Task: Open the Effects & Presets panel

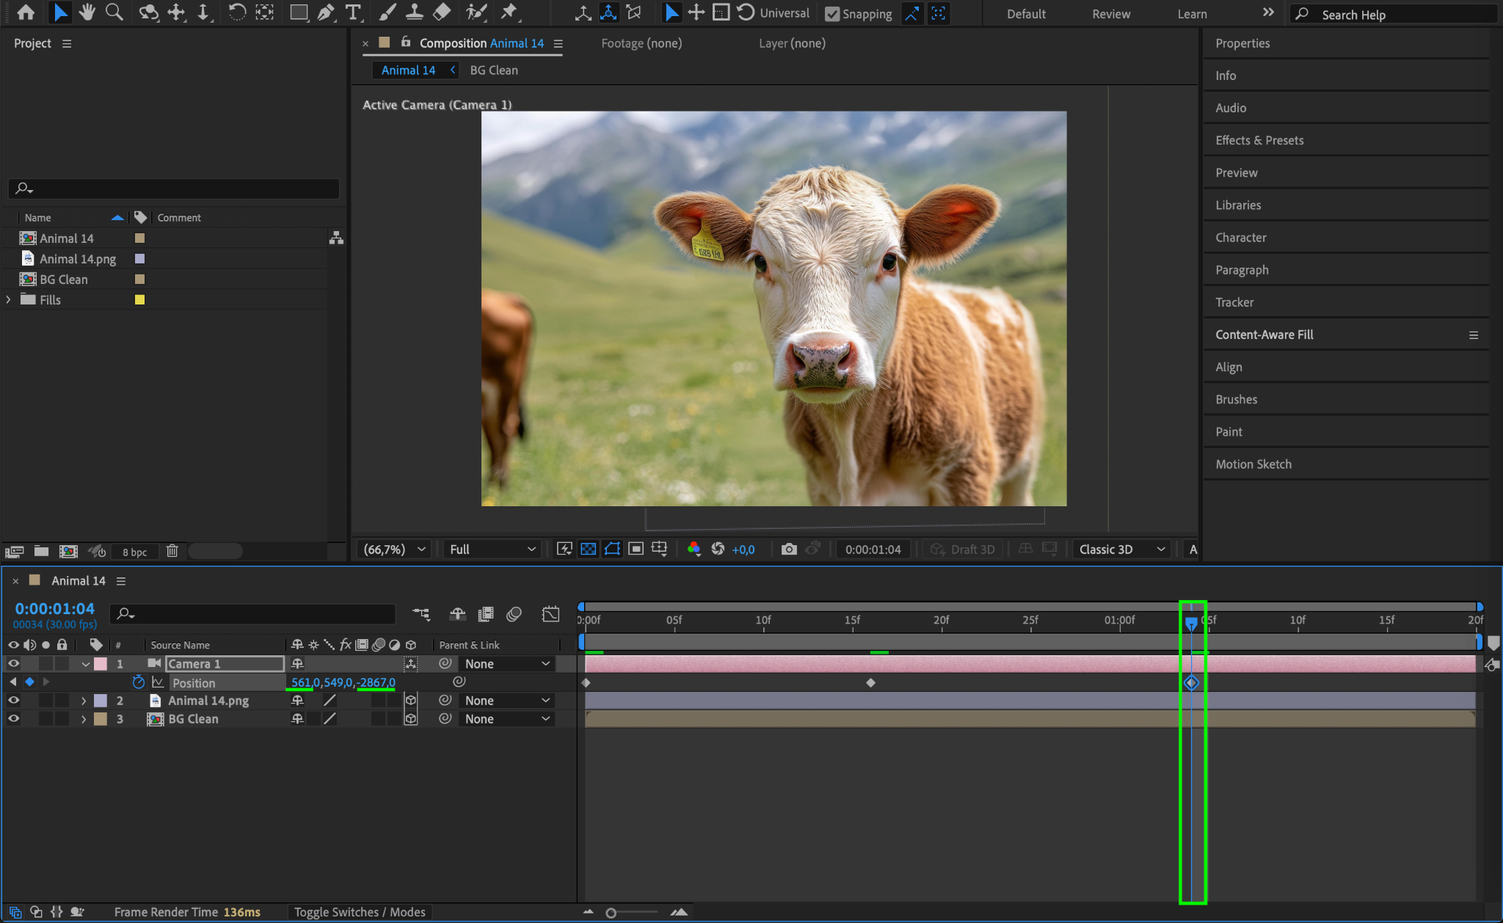Action: (1259, 140)
